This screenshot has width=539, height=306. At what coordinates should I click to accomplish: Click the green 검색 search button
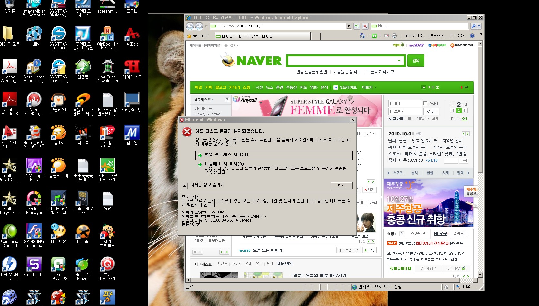[416, 61]
